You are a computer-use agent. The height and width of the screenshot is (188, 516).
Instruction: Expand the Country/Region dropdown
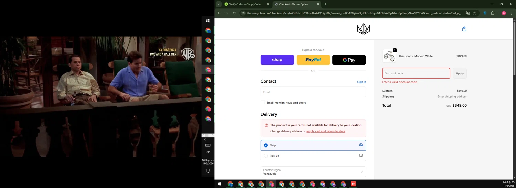[x=313, y=172]
